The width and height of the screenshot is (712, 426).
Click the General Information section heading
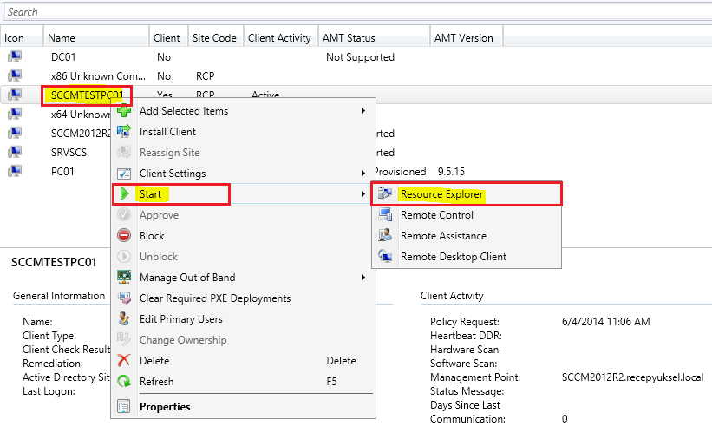[59, 296]
